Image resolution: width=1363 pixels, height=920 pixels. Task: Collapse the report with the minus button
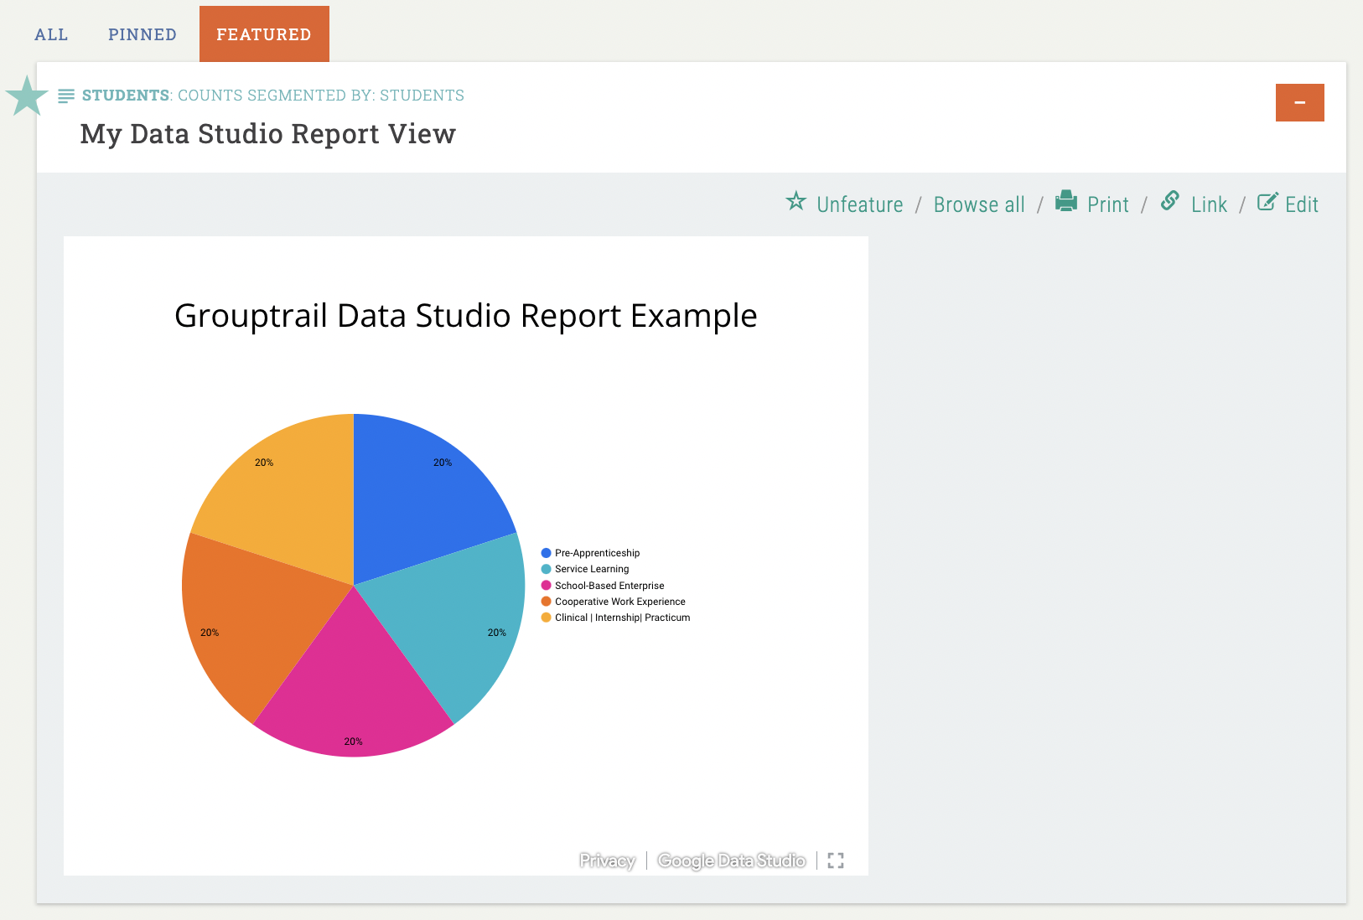(1299, 102)
